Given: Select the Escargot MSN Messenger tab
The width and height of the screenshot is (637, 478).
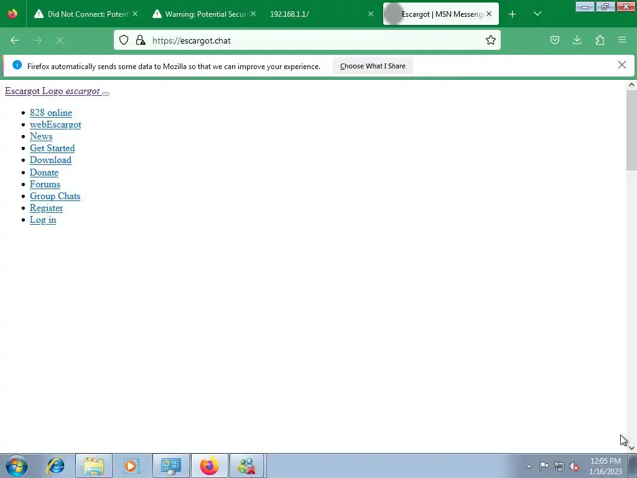Looking at the screenshot, I should [441, 14].
